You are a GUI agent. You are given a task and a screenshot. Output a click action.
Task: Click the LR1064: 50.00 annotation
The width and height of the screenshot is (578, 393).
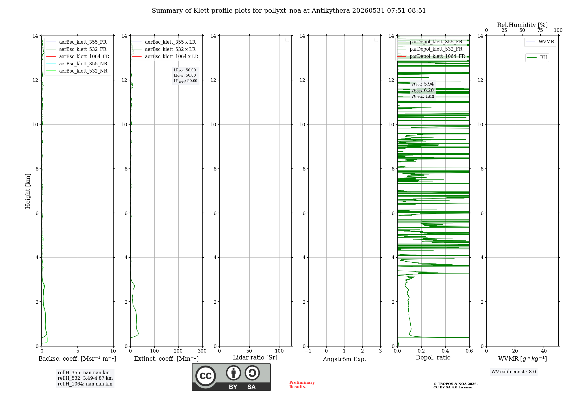point(186,81)
